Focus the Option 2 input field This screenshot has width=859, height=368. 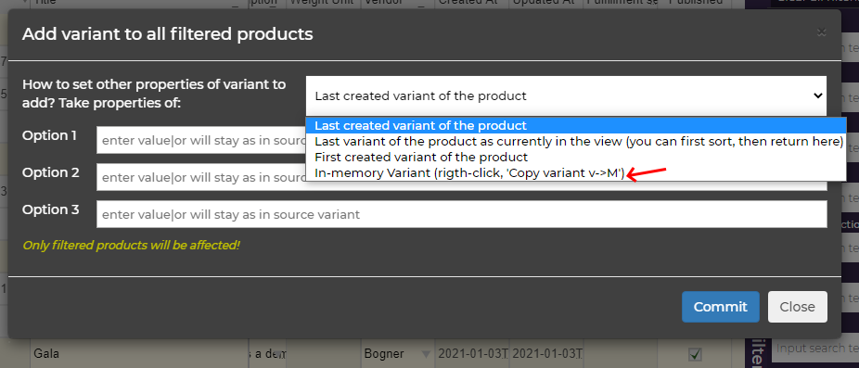pyautogui.click(x=201, y=177)
